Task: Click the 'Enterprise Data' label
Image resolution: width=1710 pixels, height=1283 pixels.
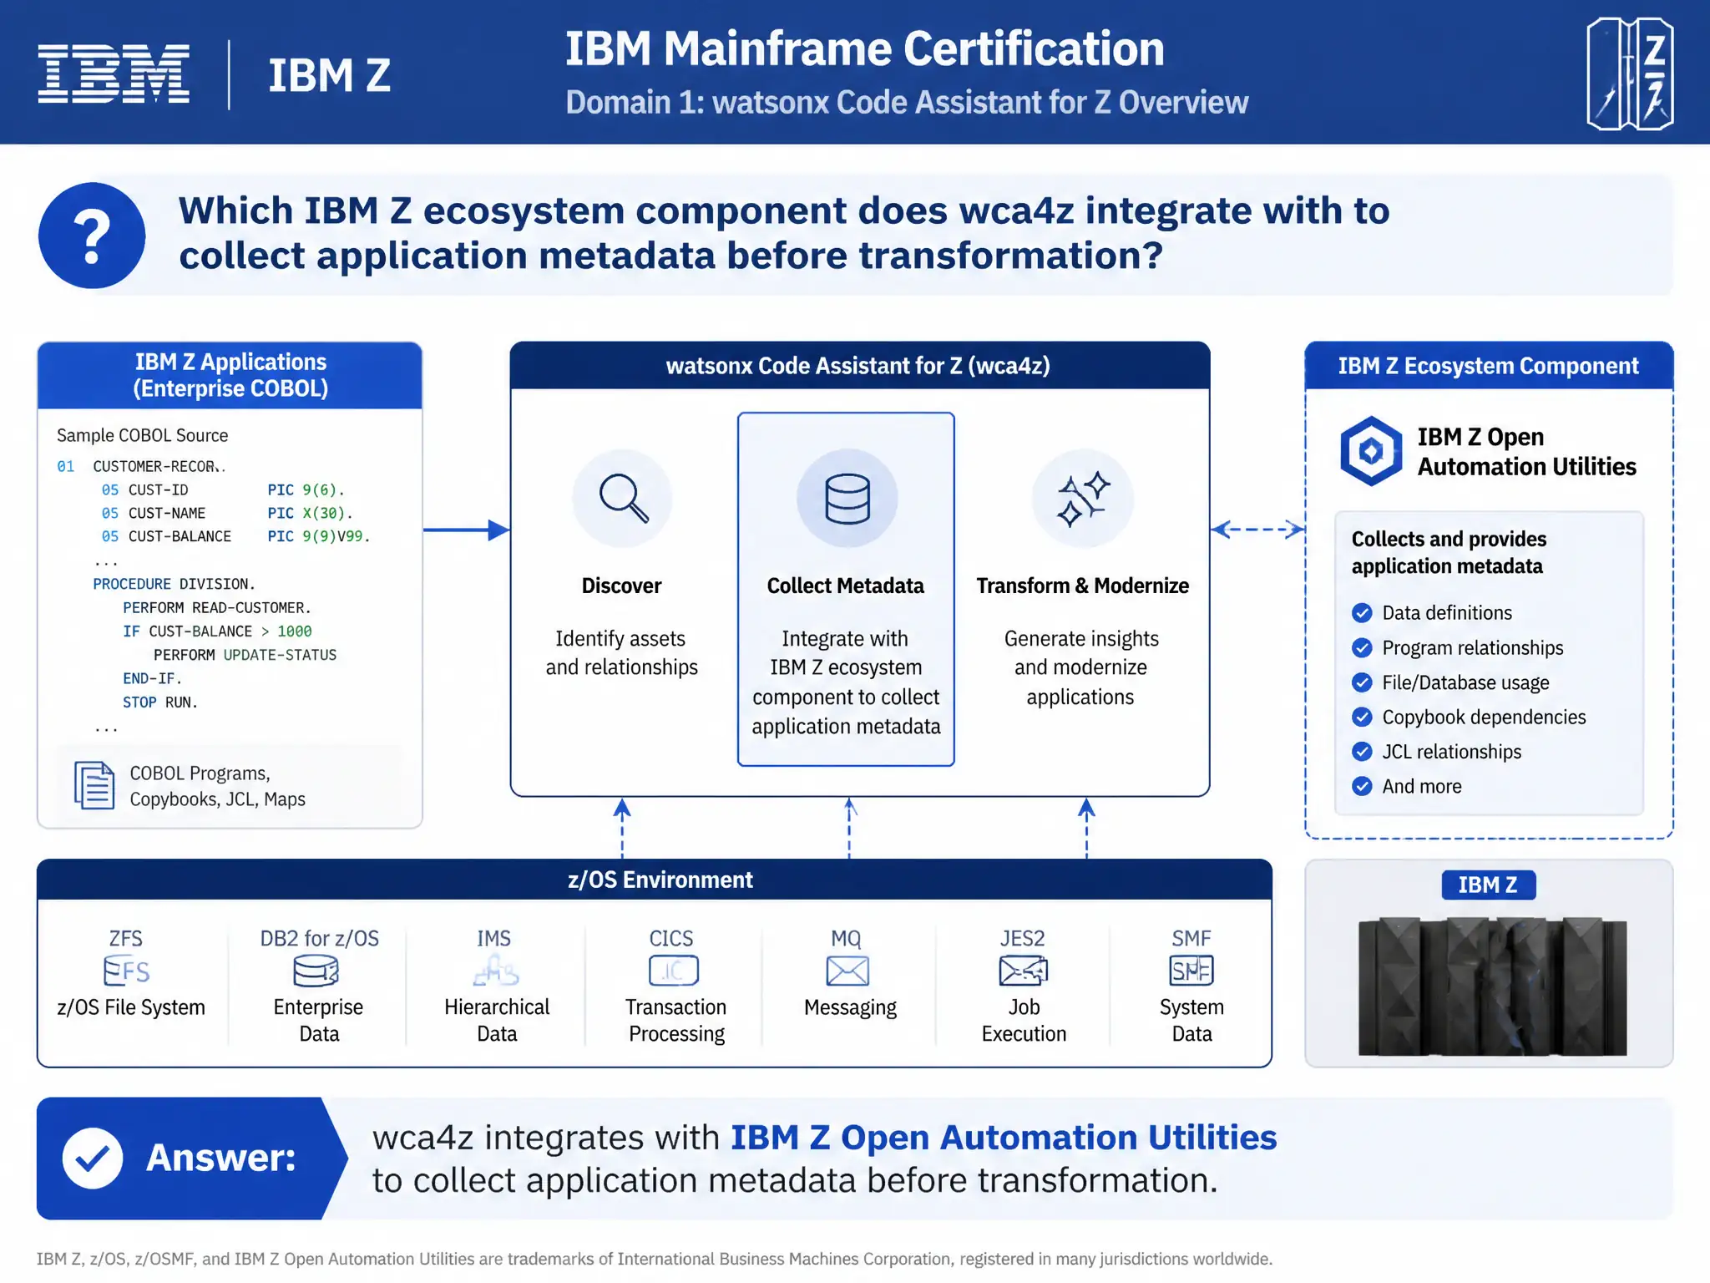Action: point(318,1021)
